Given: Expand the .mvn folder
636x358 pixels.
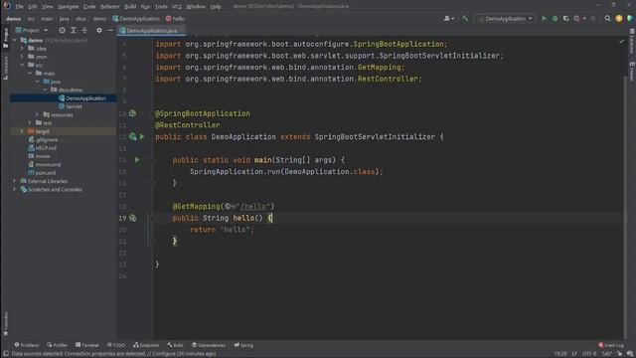Looking at the screenshot, I should tap(22, 57).
